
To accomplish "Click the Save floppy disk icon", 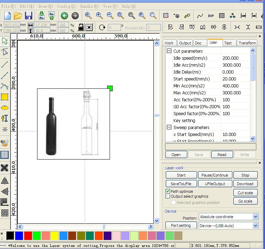I will (28, 16).
